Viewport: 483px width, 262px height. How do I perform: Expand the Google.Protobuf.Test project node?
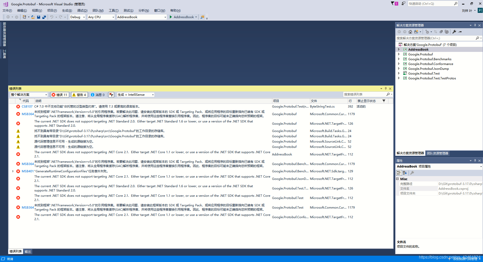(399, 73)
